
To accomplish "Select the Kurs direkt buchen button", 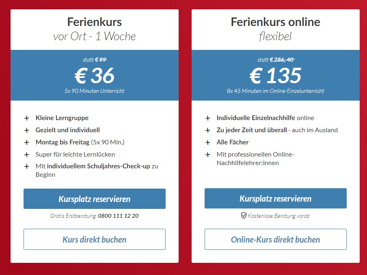I will coord(95,239).
